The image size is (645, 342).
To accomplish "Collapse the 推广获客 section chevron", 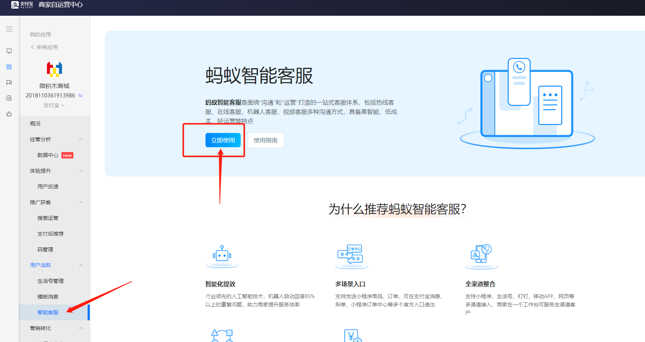I will pos(81,202).
